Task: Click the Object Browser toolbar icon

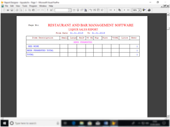Action: [x=95, y=10]
